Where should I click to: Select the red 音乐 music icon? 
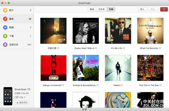5,19
